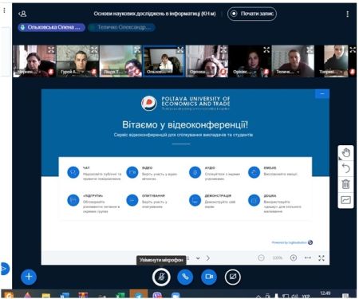Open Ольховська highlighted webcam thumbnail
This screenshot has height=299, width=359.
[164, 61]
